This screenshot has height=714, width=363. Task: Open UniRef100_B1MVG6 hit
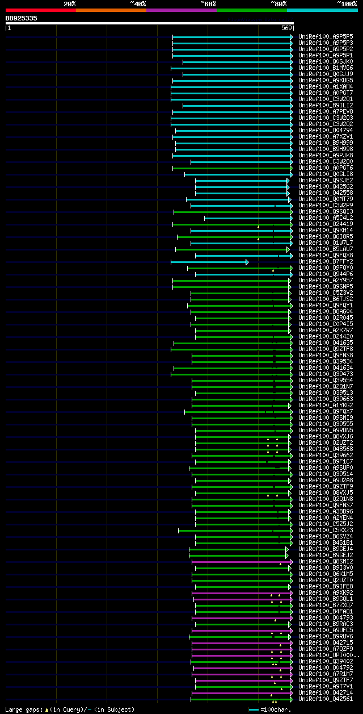[325, 68]
